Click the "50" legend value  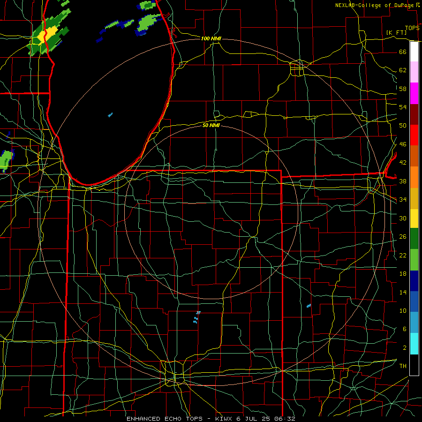[403, 126]
